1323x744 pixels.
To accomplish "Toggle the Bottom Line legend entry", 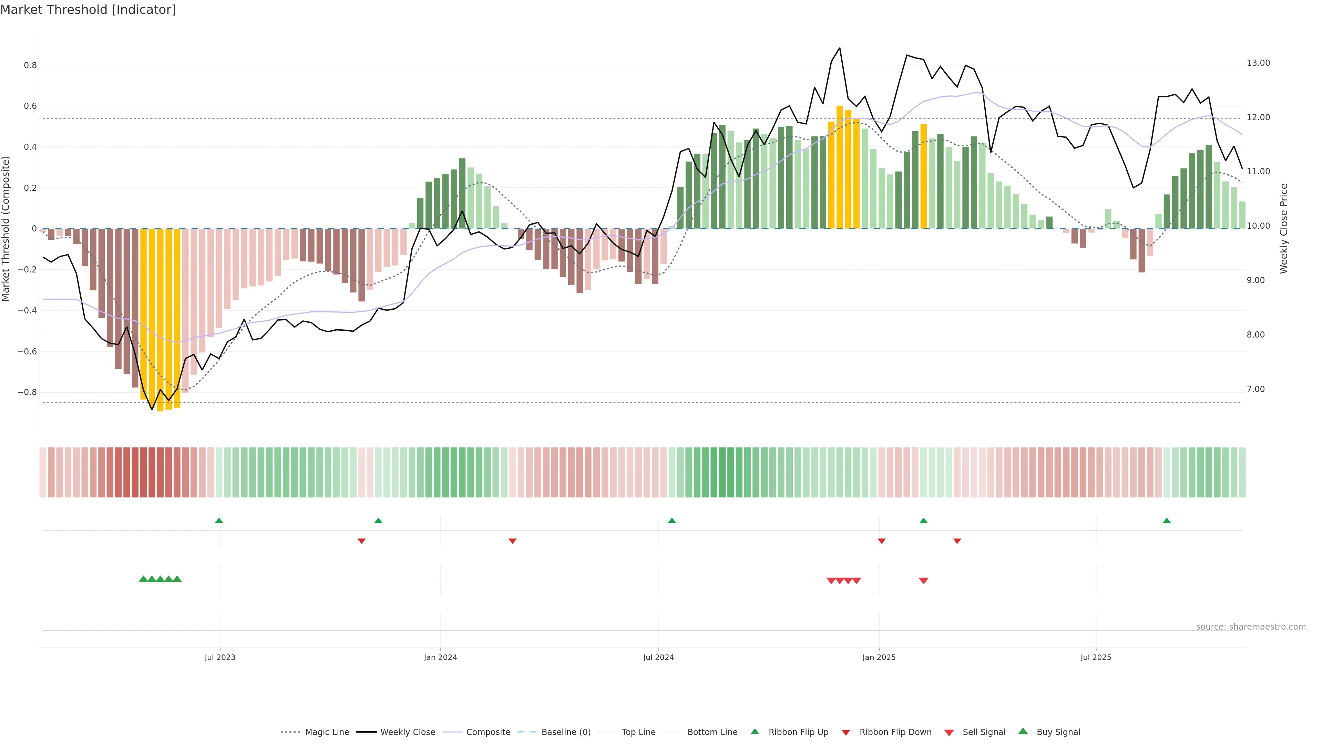I will click(x=712, y=732).
